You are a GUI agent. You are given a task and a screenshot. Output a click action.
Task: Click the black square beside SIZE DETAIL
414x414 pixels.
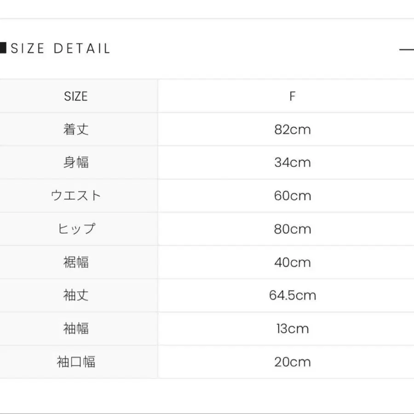coord(3,48)
